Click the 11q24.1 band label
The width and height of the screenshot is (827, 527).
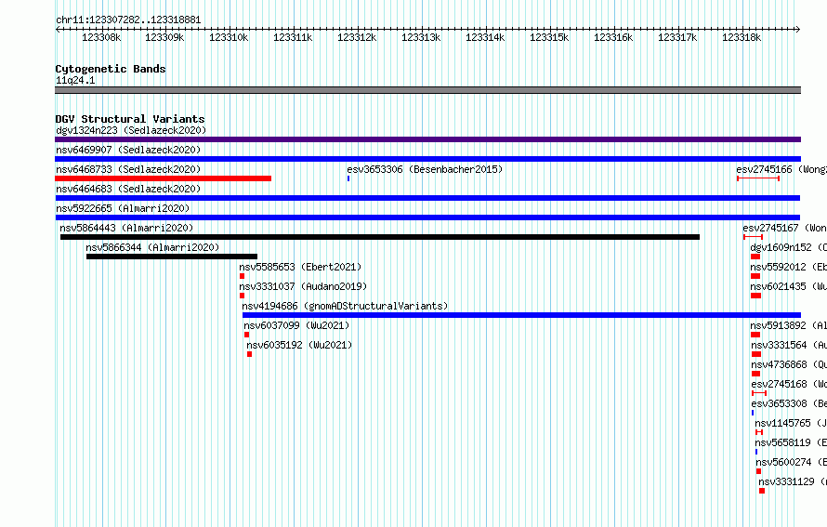(x=75, y=80)
